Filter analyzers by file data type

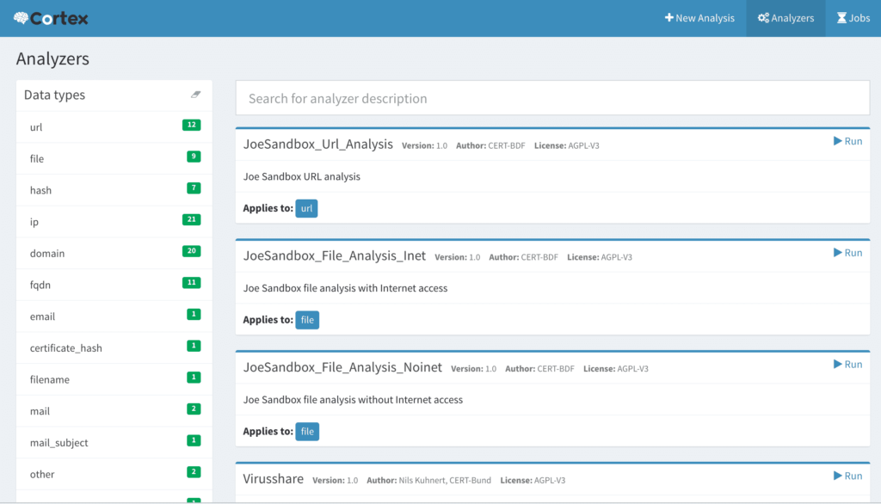click(x=114, y=158)
